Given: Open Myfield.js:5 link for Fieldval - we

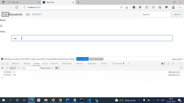Looking at the screenshot, I should click(174, 75).
